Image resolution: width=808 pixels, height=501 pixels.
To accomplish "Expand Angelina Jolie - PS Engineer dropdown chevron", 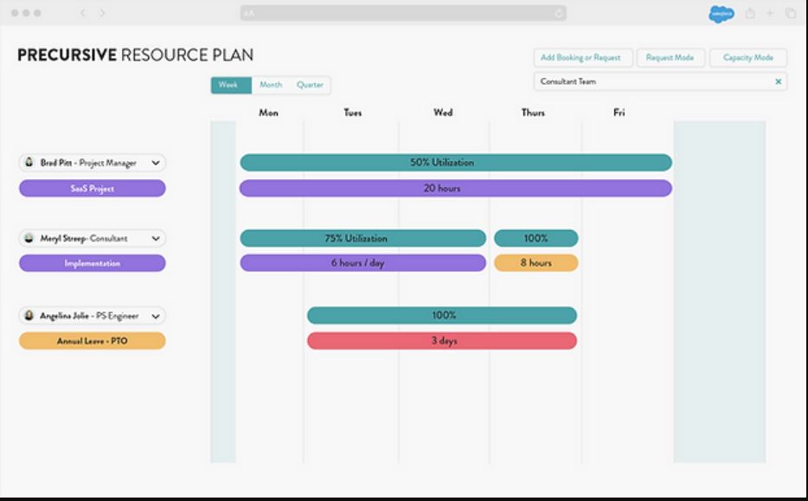I will coord(156,316).
